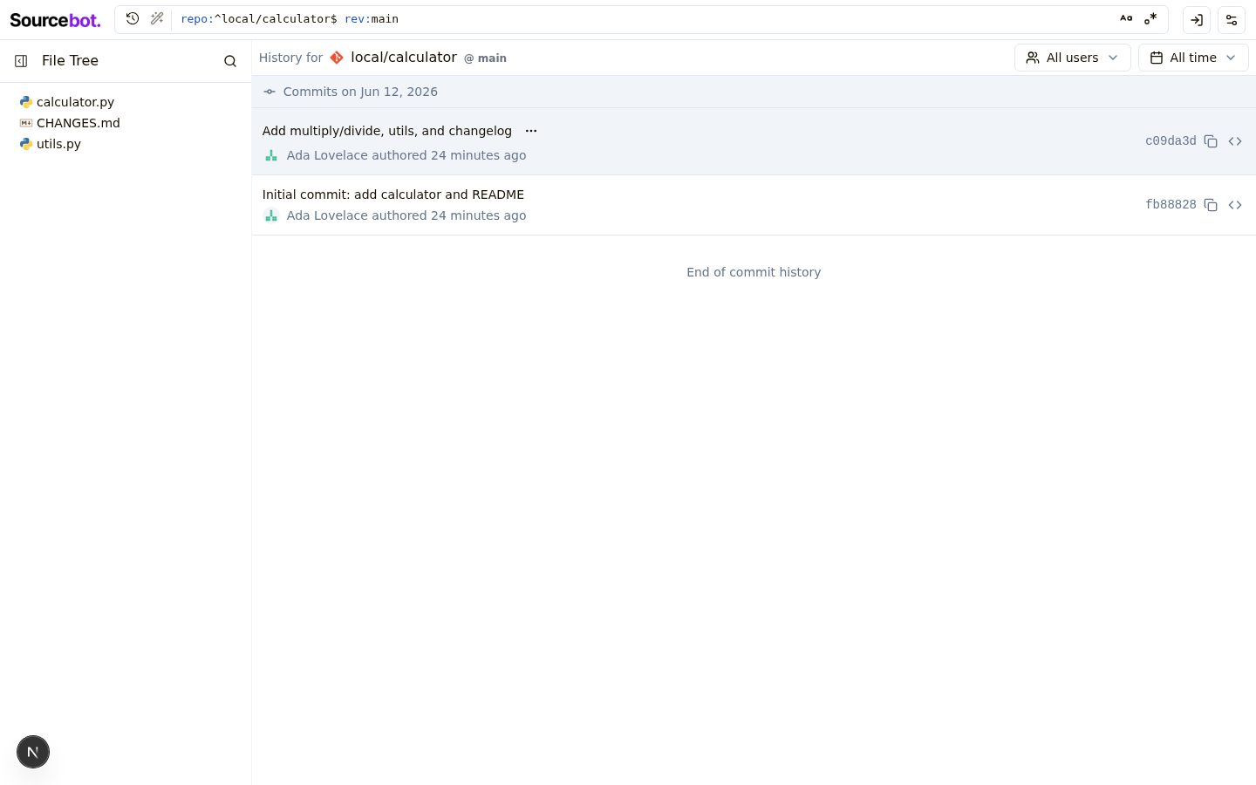
Task: Click the git icon beside local/calculator
Action: tap(337, 58)
